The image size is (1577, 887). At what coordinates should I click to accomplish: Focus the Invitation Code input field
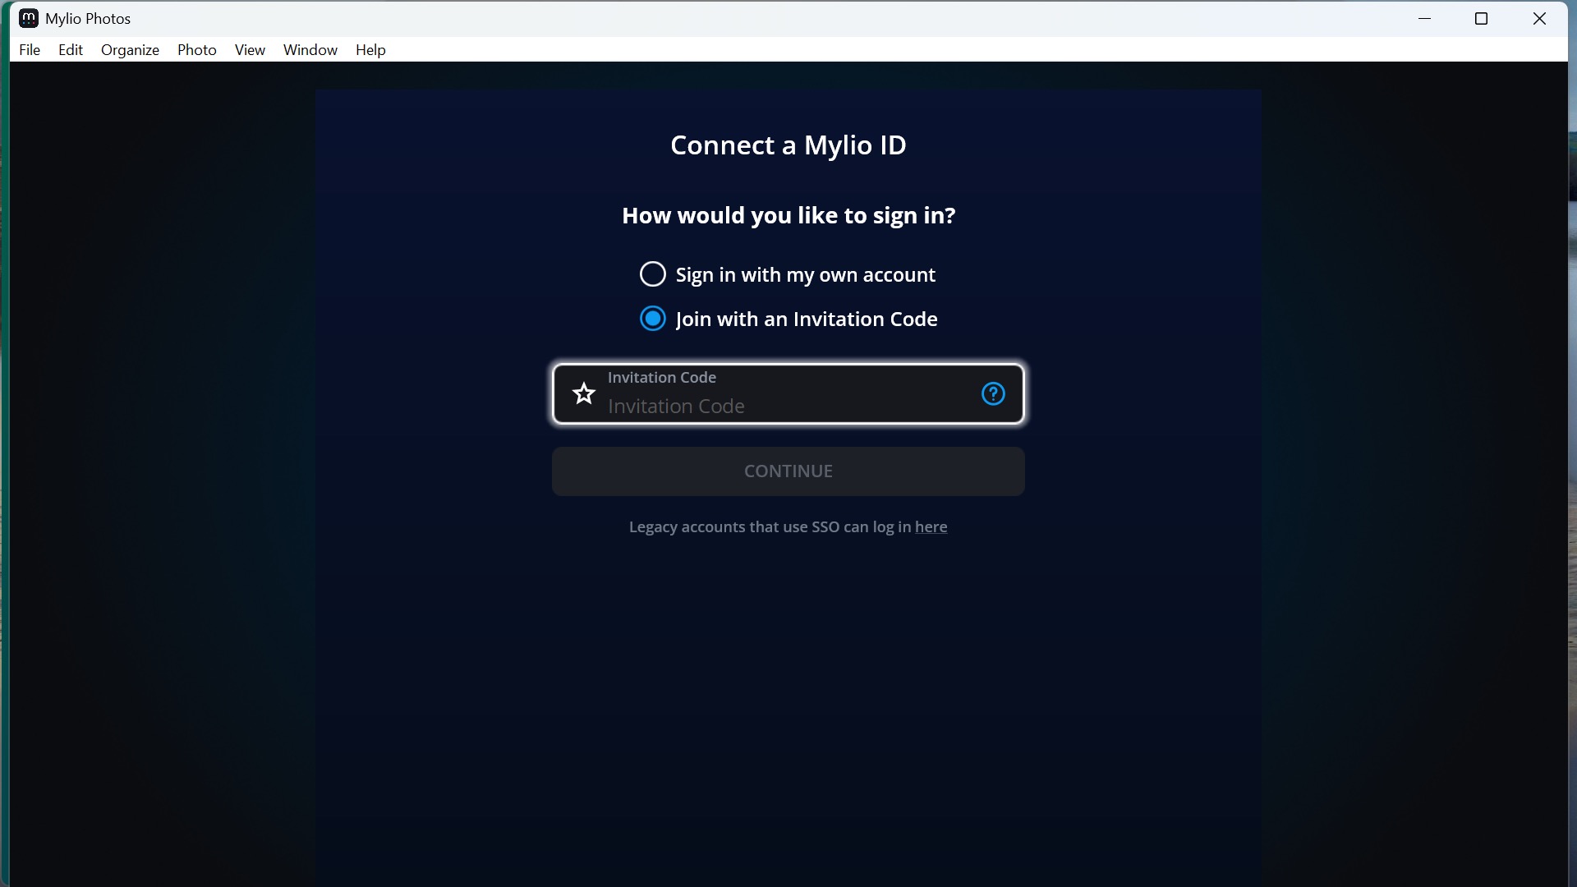[788, 393]
